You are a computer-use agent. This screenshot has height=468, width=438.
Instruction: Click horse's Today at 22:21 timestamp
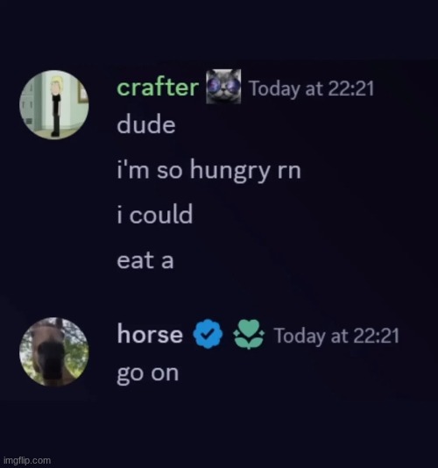336,336
